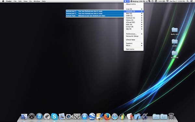Expand the Preferences submenu arrow
This screenshot has height=122, width=195.
(142, 34)
